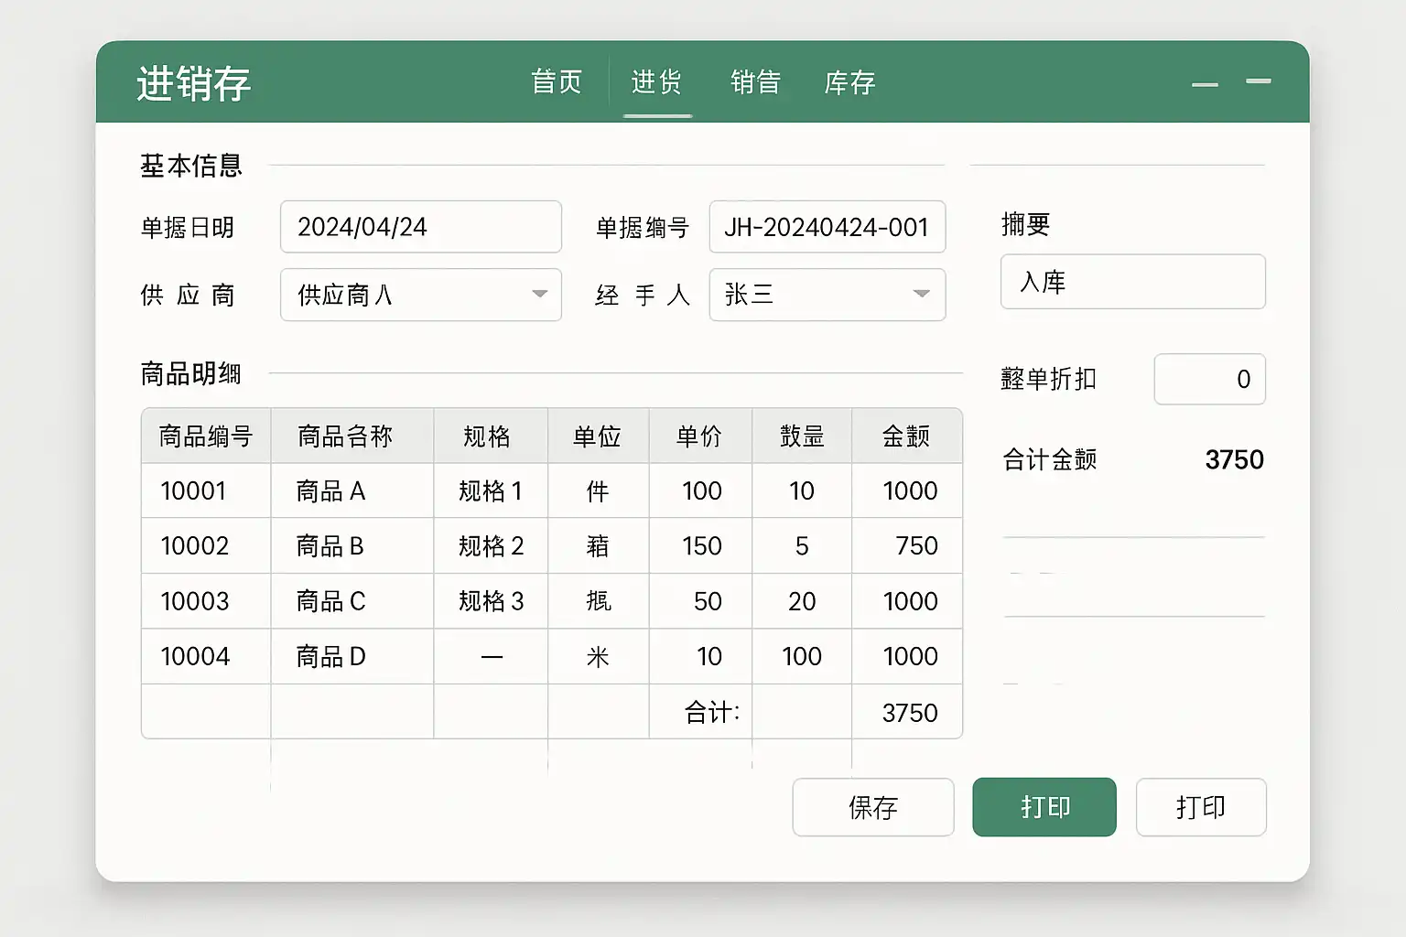
Task: Click the 单价 column header
Action: coord(699,436)
